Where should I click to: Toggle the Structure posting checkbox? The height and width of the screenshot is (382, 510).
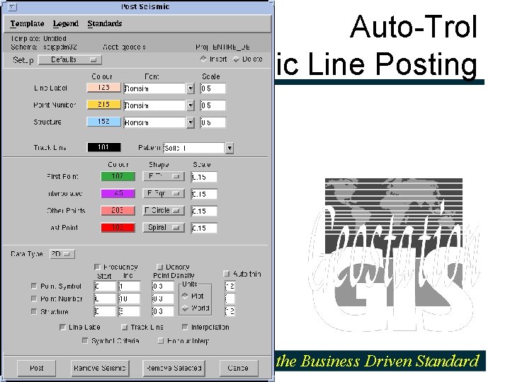click(x=33, y=311)
